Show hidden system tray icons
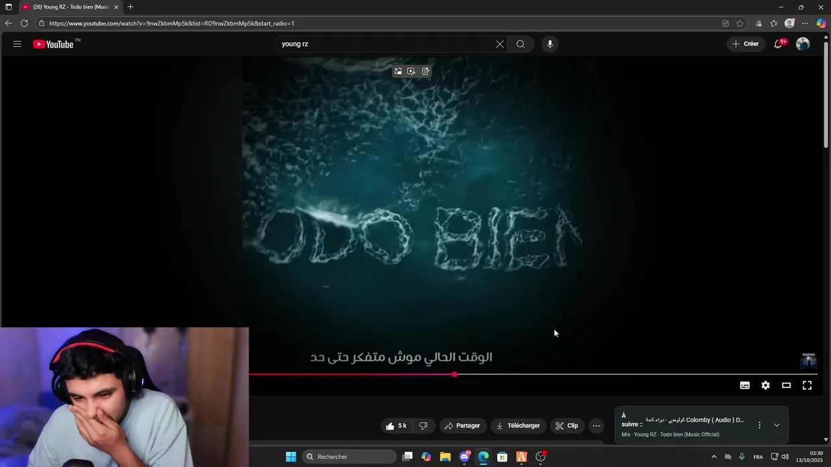 [x=714, y=457]
